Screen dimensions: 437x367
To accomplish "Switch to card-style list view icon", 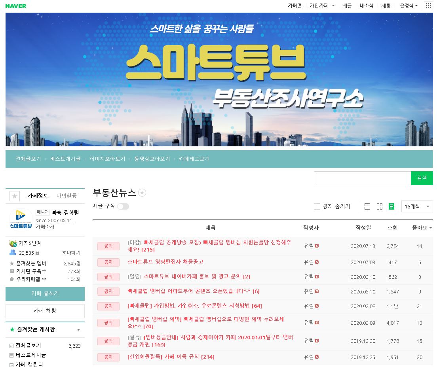I will click(367, 206).
